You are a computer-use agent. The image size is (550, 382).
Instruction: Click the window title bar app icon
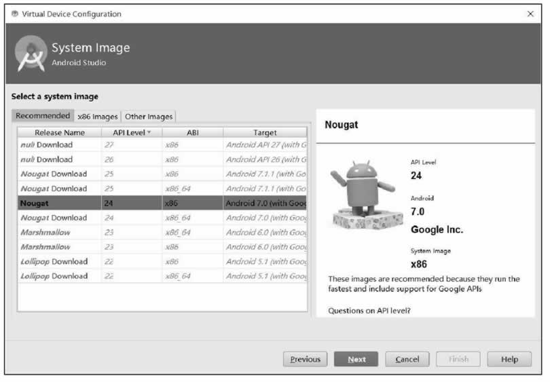(15, 14)
